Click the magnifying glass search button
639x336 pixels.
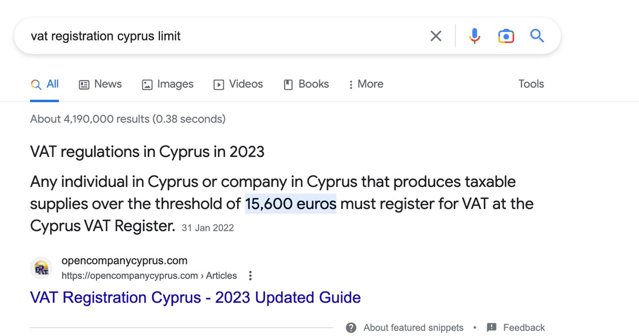pyautogui.click(x=537, y=36)
